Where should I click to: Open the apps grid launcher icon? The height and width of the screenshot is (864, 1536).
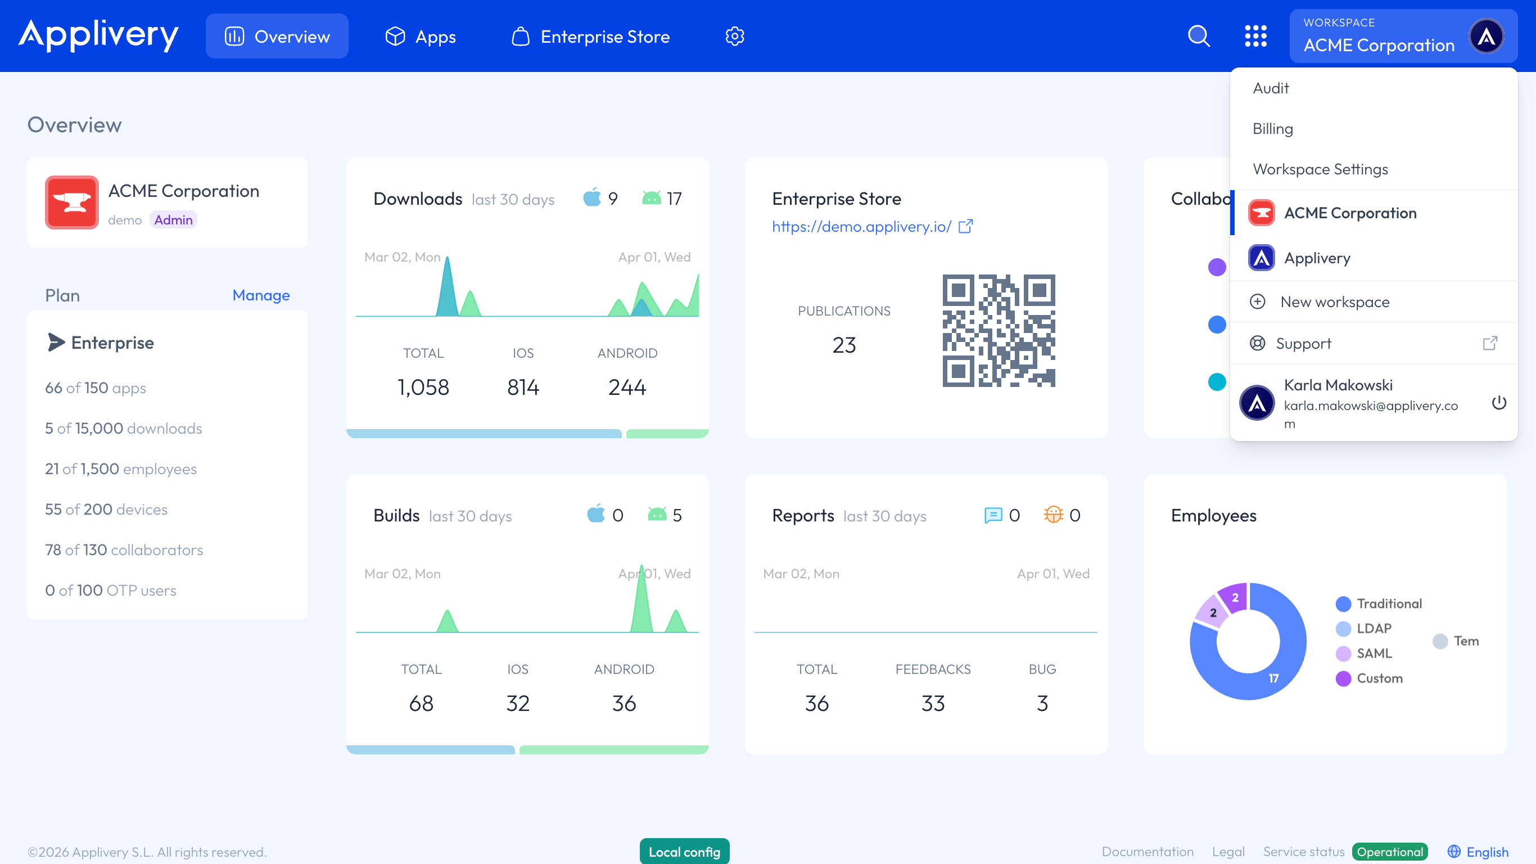[1255, 37]
